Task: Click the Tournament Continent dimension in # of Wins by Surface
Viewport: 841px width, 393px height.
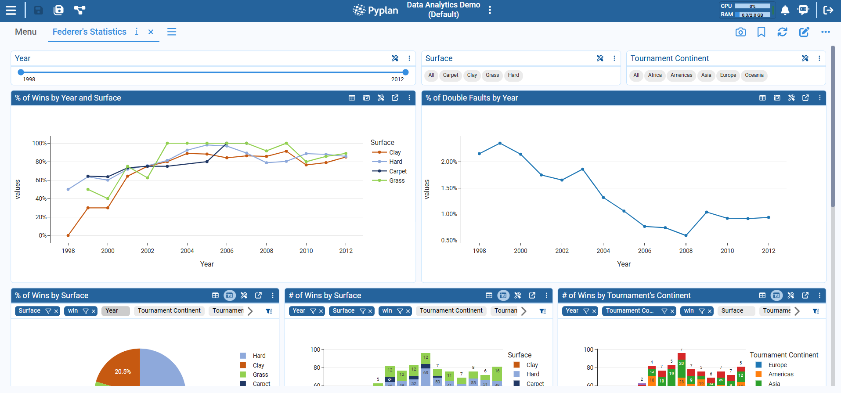Action: pyautogui.click(x=451, y=311)
